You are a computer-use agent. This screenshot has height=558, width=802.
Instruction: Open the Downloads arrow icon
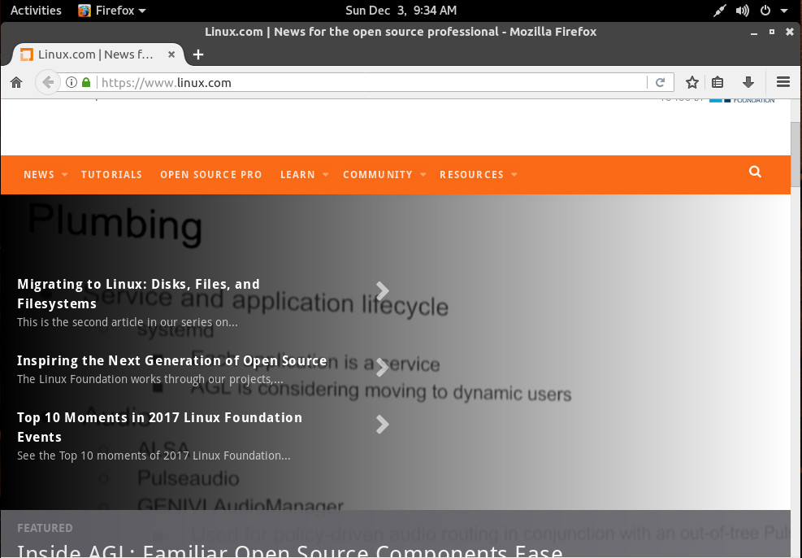click(748, 82)
